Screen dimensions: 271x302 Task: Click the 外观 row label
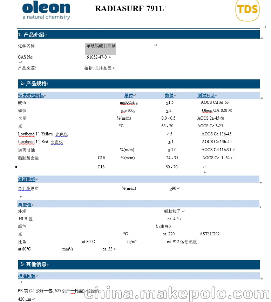coord(22,211)
